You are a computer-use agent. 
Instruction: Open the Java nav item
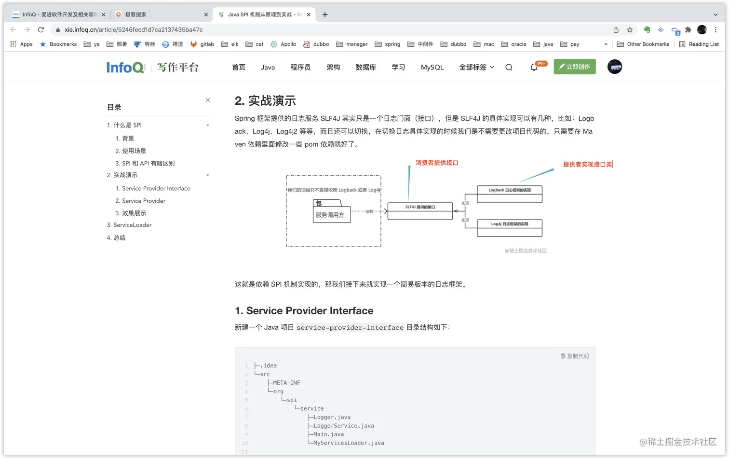tap(268, 67)
